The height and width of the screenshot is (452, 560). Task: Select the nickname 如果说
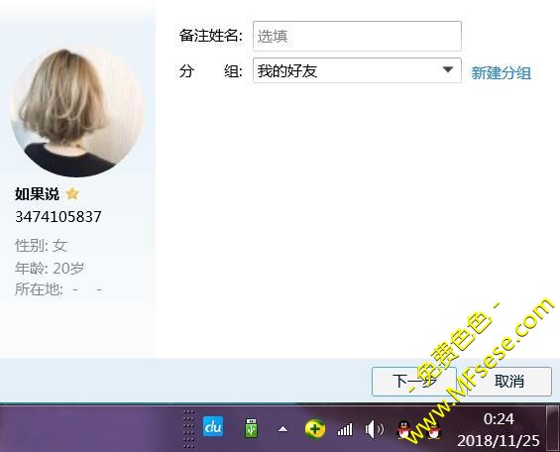tap(37, 194)
